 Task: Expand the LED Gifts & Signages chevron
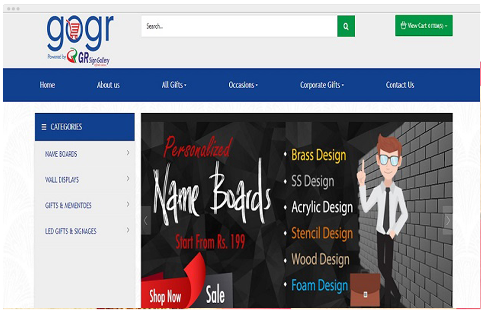point(128,230)
